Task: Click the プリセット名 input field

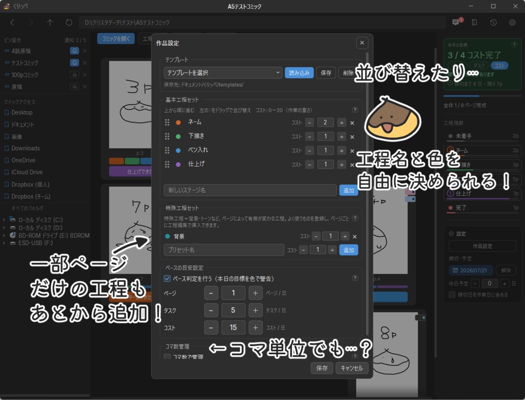Action: click(224, 250)
